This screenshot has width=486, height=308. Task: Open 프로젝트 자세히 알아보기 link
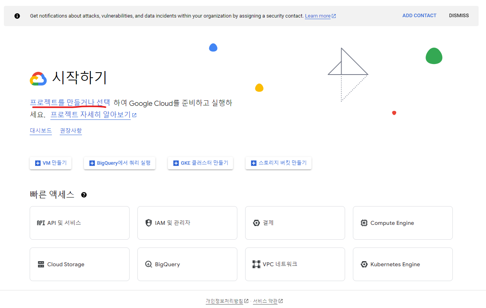[91, 115]
